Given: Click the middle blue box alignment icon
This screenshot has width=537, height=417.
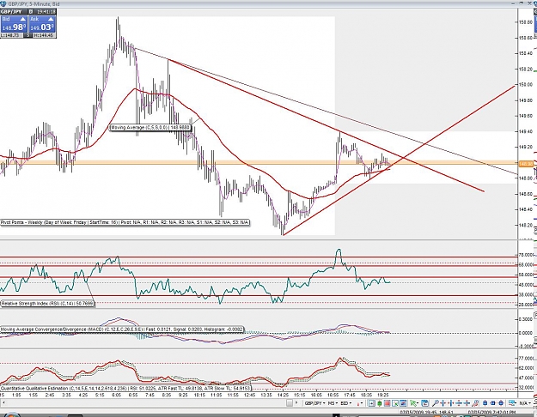Looking at the screenshot, I should click(493, 403).
